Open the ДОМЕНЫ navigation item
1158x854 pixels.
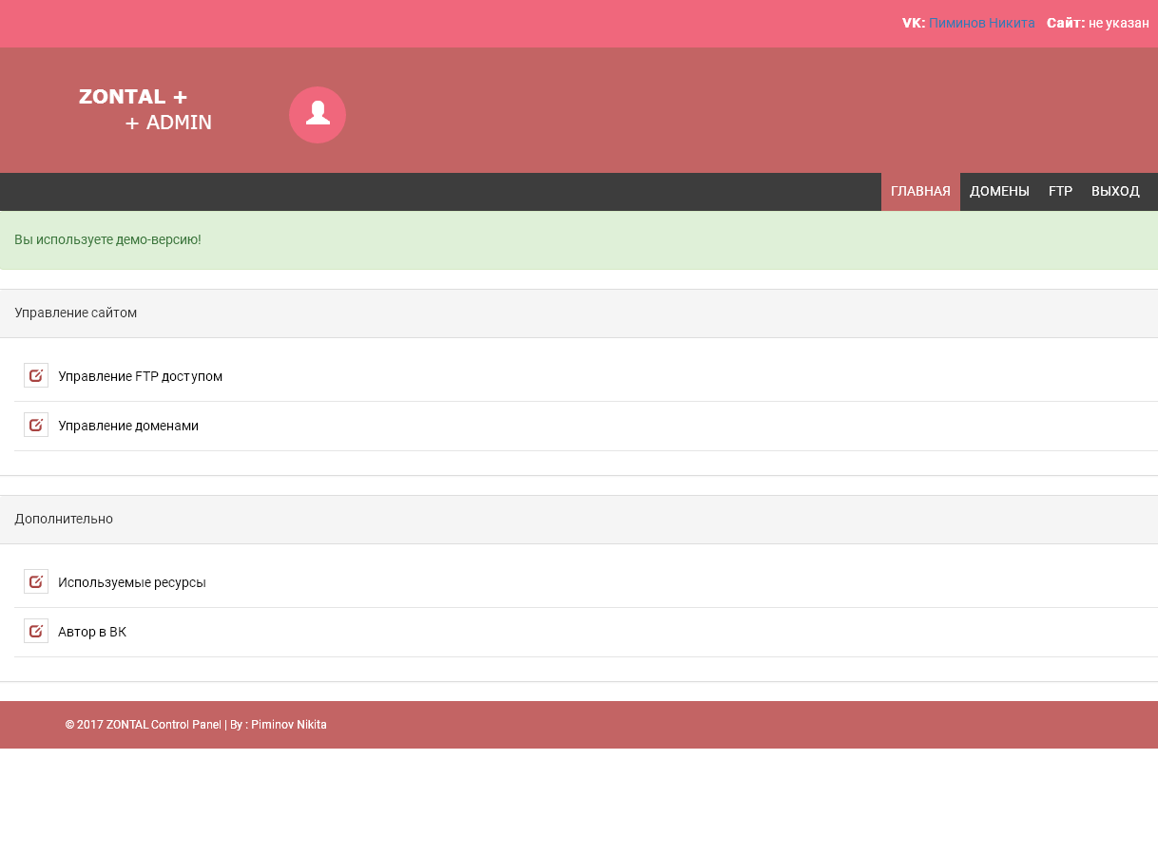[998, 191]
